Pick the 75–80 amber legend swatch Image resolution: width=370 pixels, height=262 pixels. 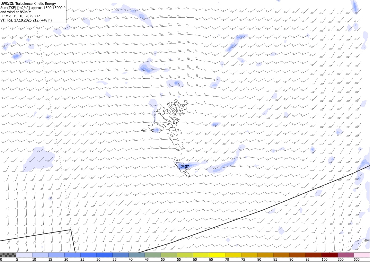click(x=249, y=255)
